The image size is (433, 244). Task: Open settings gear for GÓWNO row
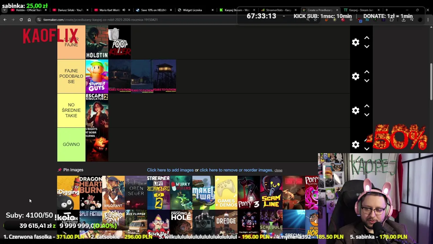tap(356, 144)
